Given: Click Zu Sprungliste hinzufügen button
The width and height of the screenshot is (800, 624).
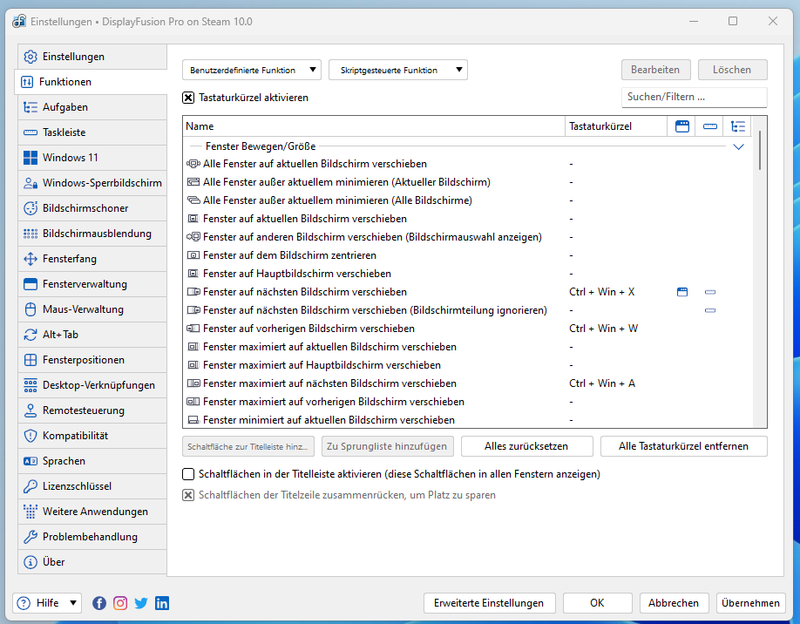Looking at the screenshot, I should click(x=387, y=446).
